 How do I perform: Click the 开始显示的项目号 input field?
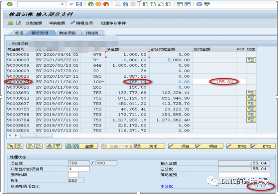click(x=79, y=169)
